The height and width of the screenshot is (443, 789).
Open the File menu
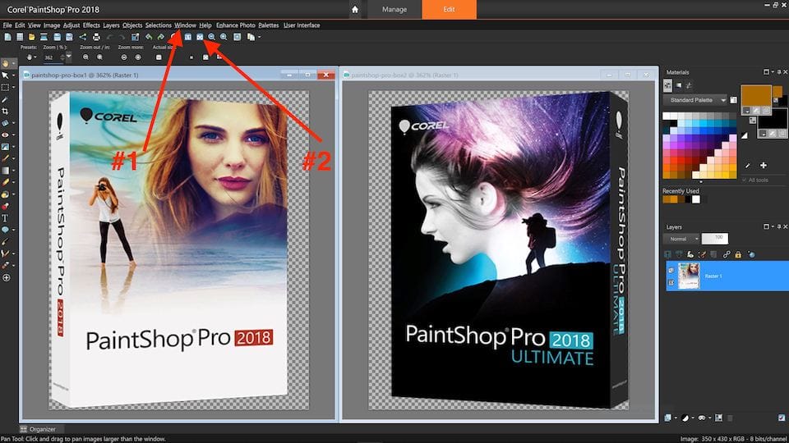point(7,25)
